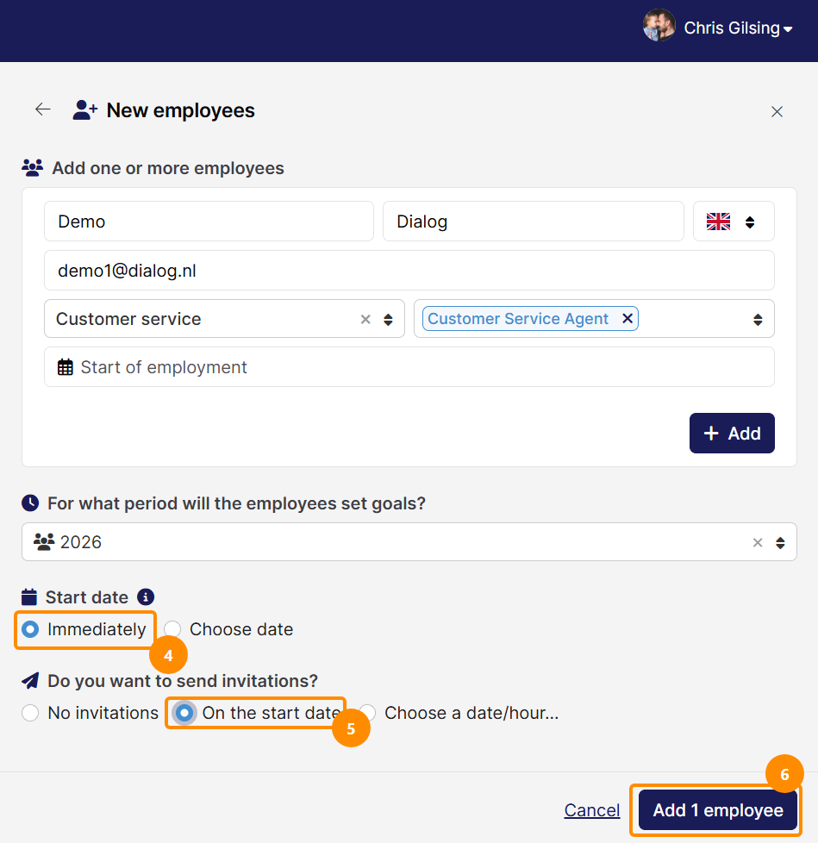This screenshot has height=843, width=818.
Task: Select the Immediately start date option
Action: click(x=31, y=629)
